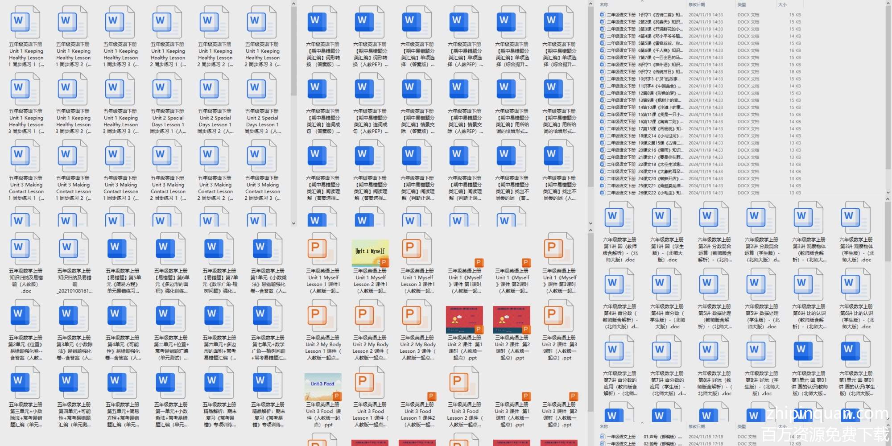Image resolution: width=892 pixels, height=446 pixels.
Task: Select row 二年级语文下册 26课文22《小毛虫》
Action: tap(701, 193)
